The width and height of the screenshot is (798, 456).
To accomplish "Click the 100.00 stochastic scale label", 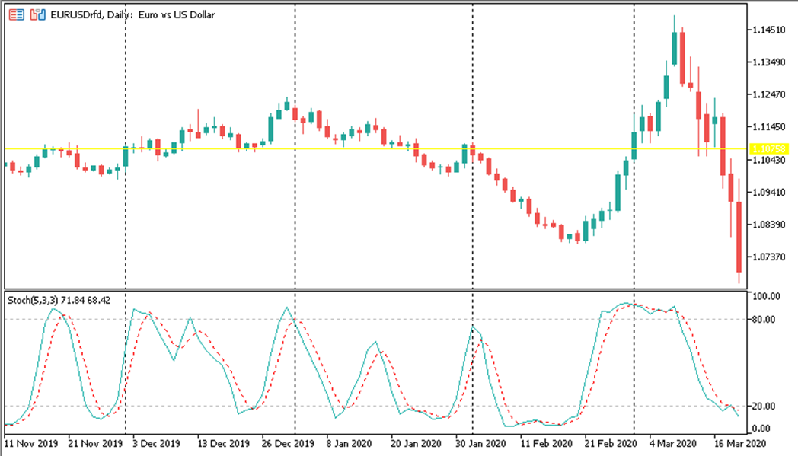I will [767, 296].
